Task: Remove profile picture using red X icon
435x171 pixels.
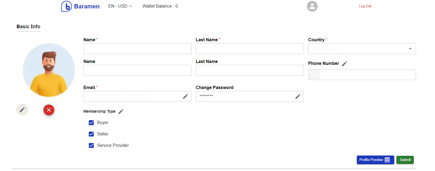Action: pyautogui.click(x=49, y=110)
